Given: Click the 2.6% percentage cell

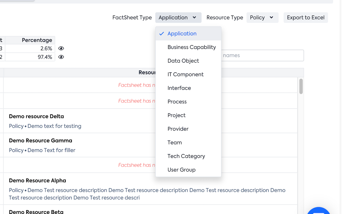Looking at the screenshot, I should tap(30, 48).
